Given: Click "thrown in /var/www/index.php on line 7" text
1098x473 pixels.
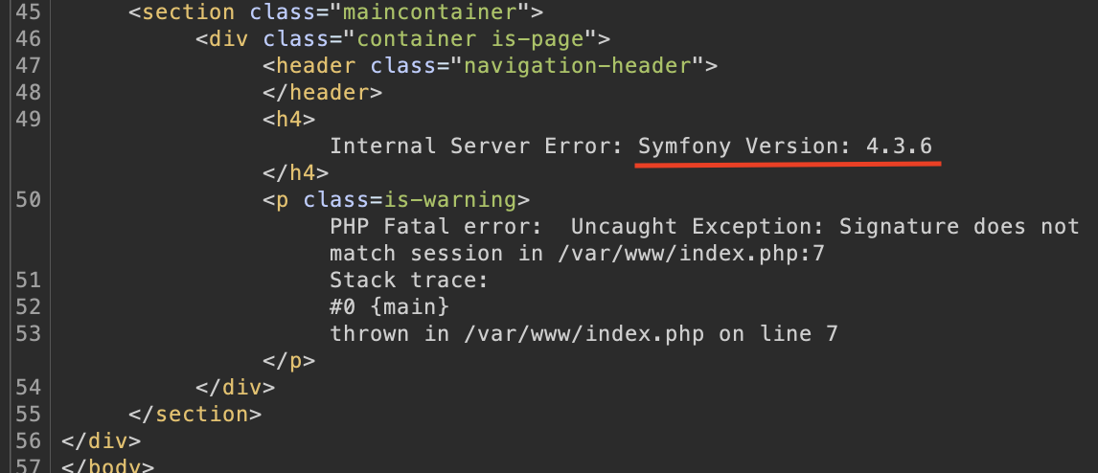Looking at the screenshot, I should [584, 334].
